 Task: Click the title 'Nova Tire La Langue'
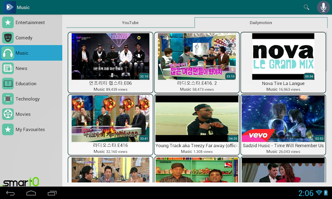pos(283,83)
